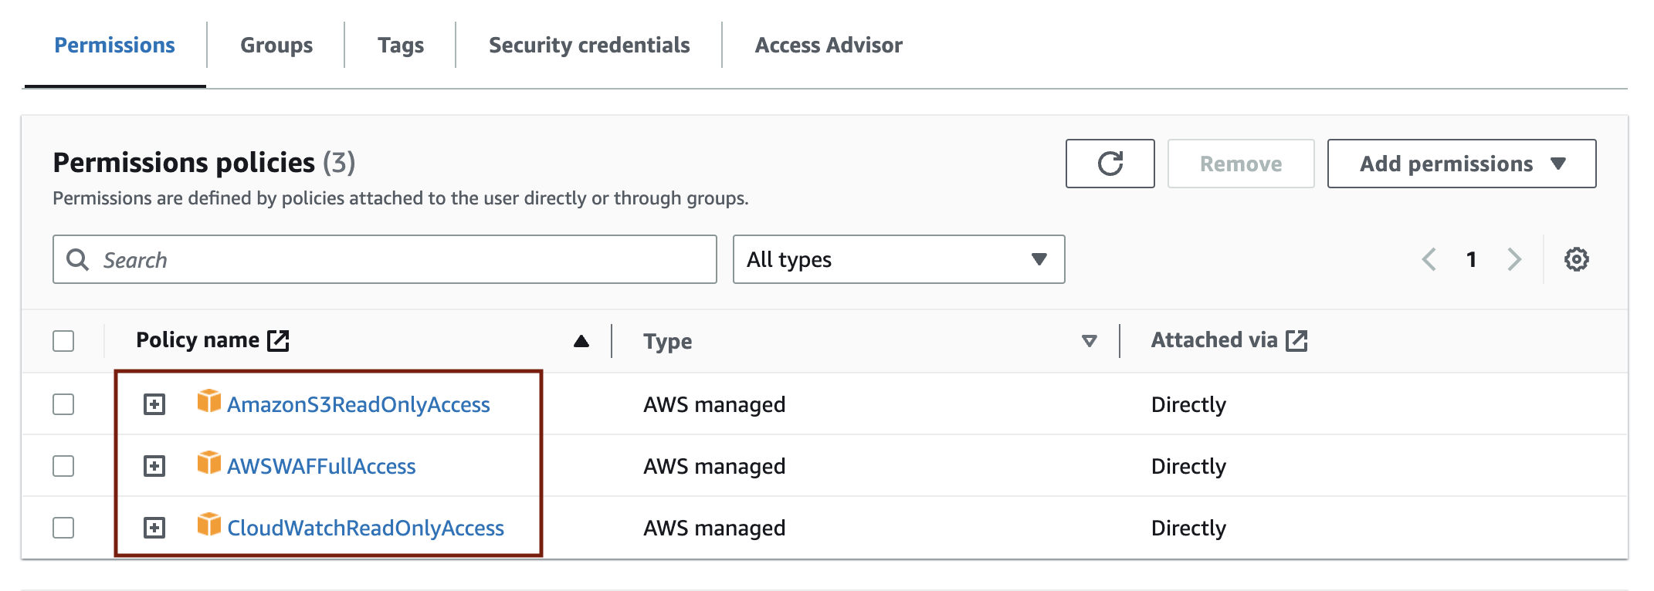Click AWS managed type in AmazonS3ReadOnlyAccess row
The image size is (1654, 591).
pyautogui.click(x=714, y=404)
